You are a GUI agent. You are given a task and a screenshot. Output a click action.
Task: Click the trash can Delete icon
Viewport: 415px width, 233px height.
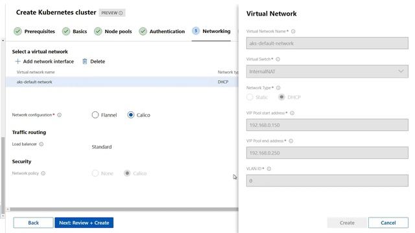(85, 61)
